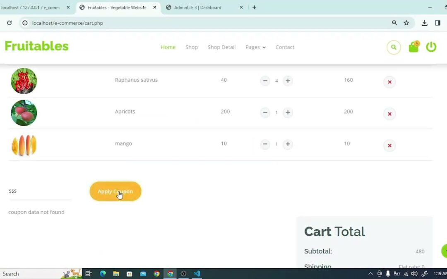Close the AdminLTE 3 Dashboard tab
This screenshot has width=447, height=279.
pos(241,7)
